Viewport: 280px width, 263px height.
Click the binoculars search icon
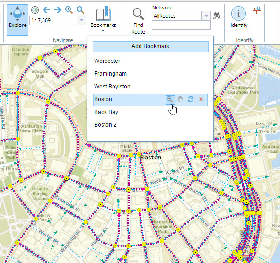pyautogui.click(x=217, y=16)
